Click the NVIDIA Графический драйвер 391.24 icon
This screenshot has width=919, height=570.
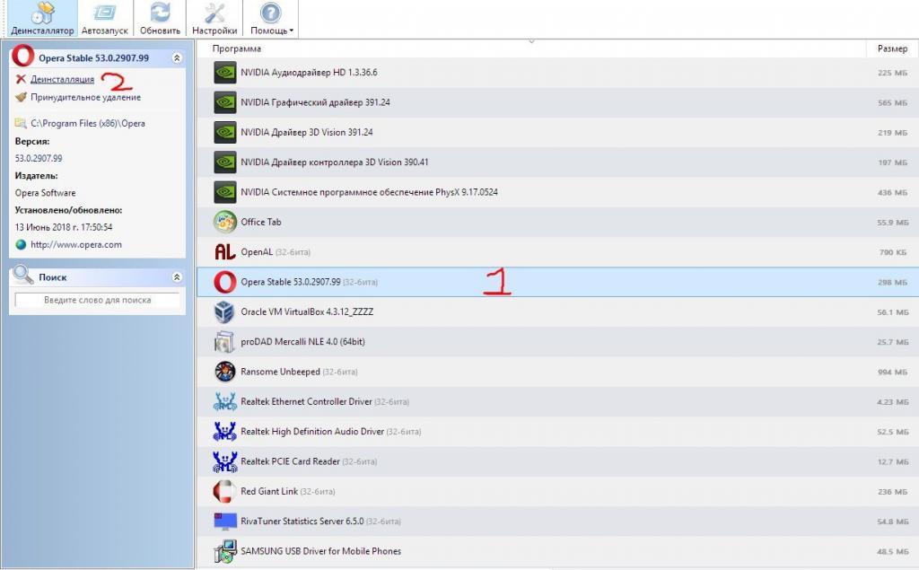click(x=225, y=102)
